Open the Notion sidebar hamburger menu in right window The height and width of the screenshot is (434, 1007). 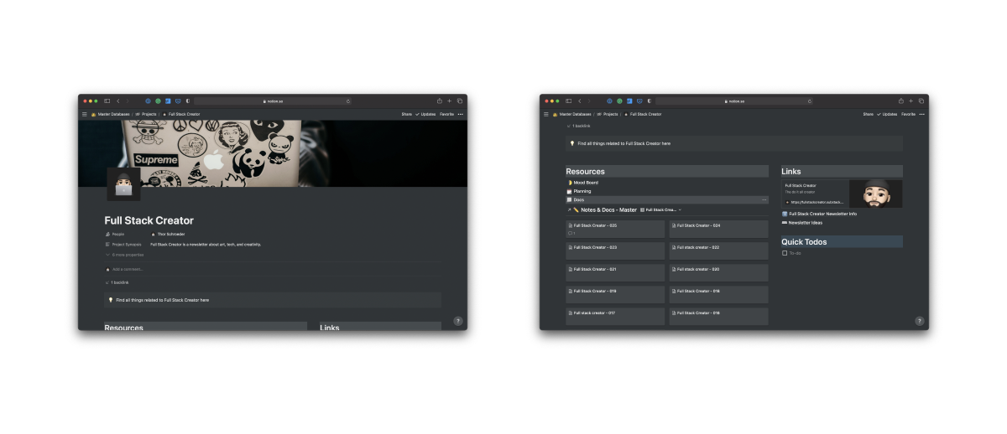pyautogui.click(x=545, y=114)
